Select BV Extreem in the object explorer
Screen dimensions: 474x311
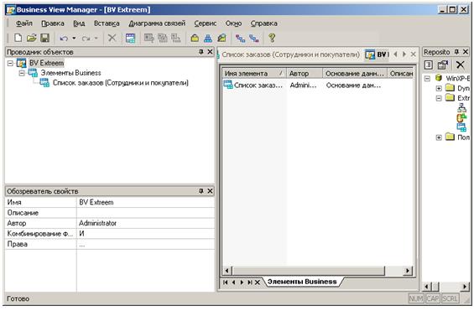click(x=46, y=63)
